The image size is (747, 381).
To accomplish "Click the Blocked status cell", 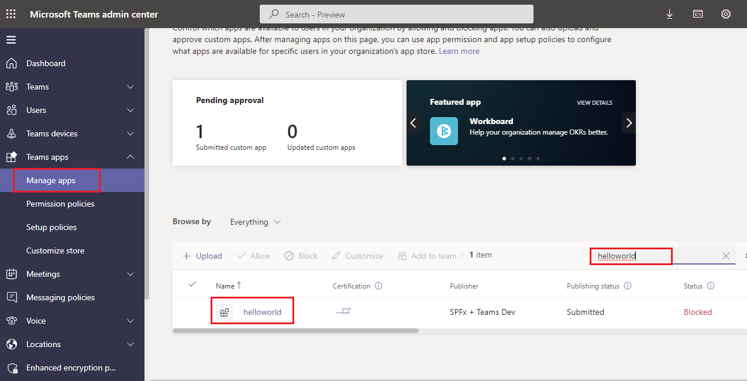I will tap(698, 312).
